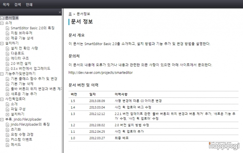Open the SmartEditor Basic 2.0의 특징 page
Screen dimensions: 243x153
click(x=33, y=28)
